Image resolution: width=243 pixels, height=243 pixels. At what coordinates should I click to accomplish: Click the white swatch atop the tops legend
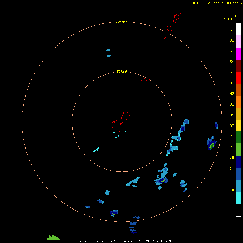[x=238, y=30]
